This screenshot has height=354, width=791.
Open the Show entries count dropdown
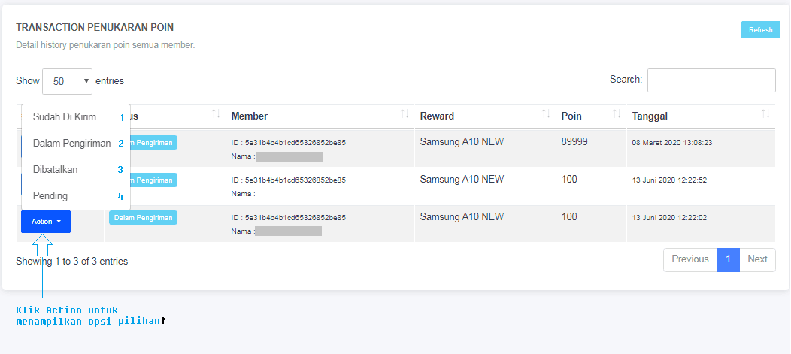coord(67,81)
